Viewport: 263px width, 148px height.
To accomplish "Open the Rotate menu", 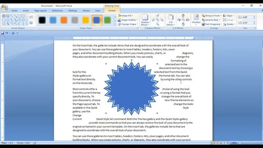I will [x=229, y=24].
